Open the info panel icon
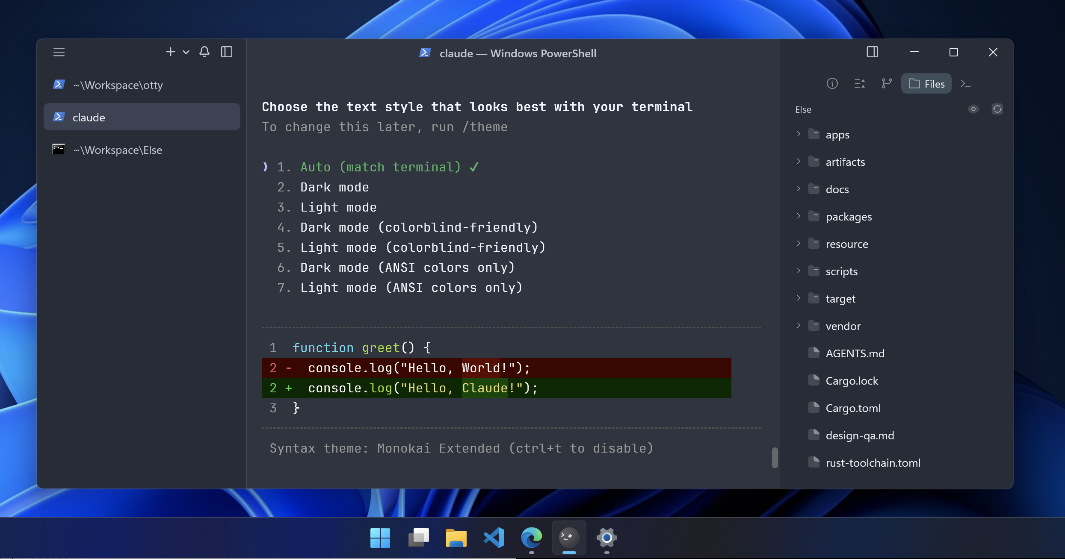 pos(832,83)
